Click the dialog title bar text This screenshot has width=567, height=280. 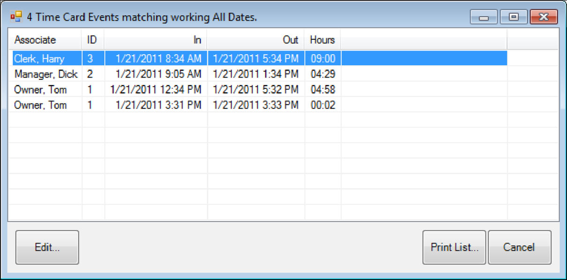(116, 16)
